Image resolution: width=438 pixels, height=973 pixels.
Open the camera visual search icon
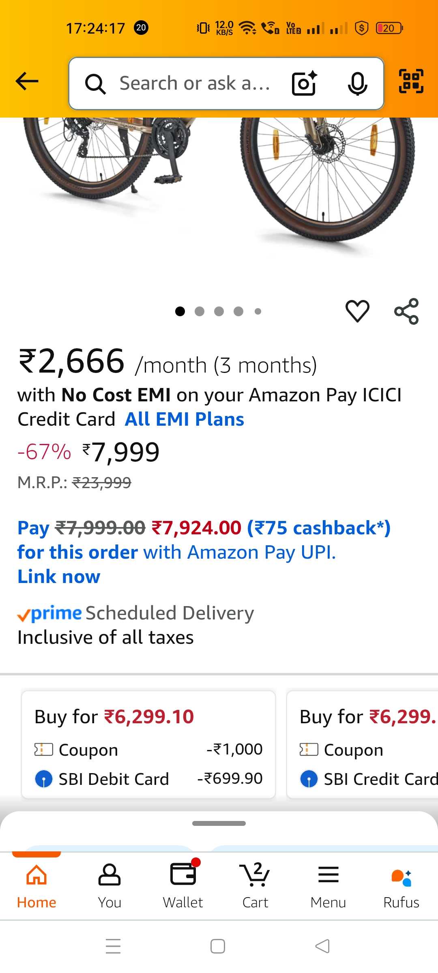click(x=303, y=83)
